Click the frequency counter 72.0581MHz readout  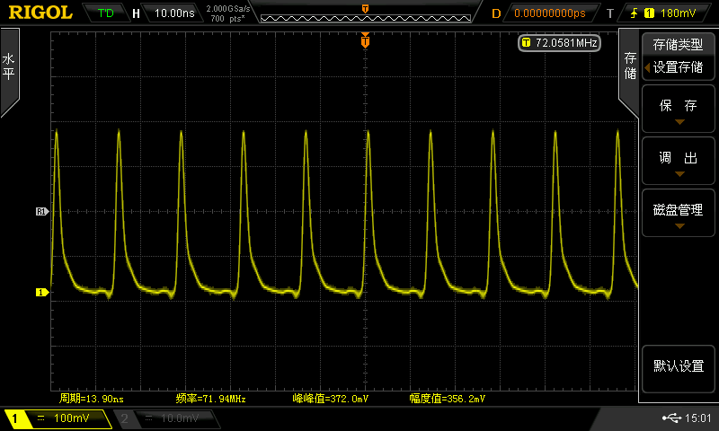pos(559,43)
